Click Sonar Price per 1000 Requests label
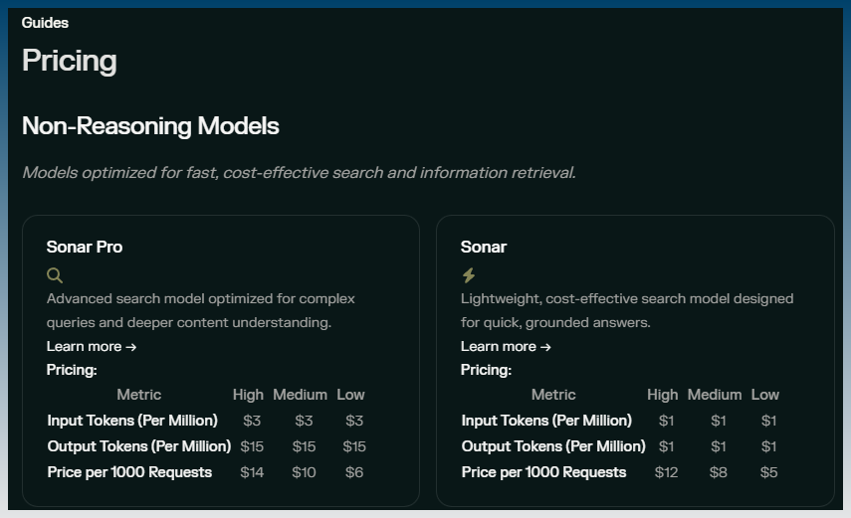 [543, 472]
